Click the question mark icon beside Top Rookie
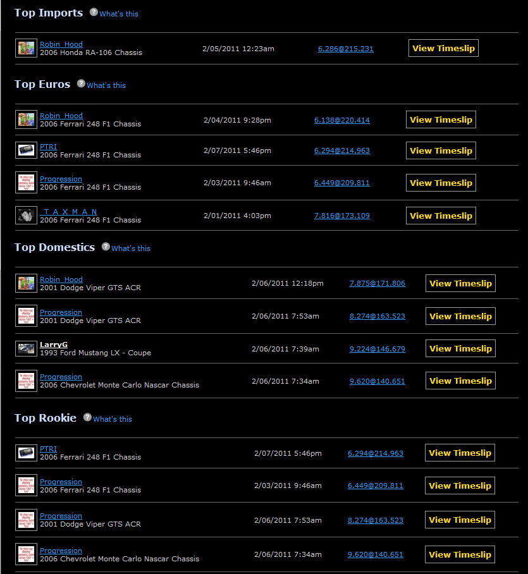528x574 pixels. pos(87,417)
